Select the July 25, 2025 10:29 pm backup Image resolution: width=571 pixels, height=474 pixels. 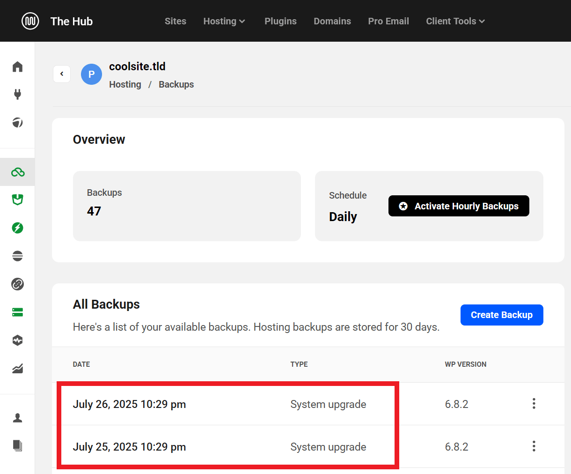130,447
